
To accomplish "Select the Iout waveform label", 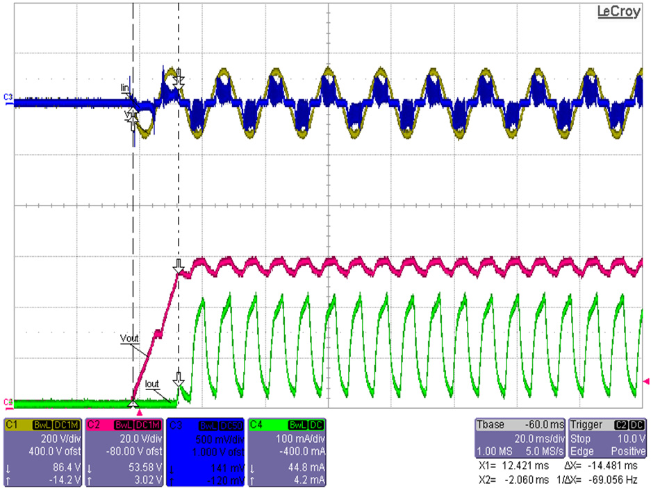I will point(152,382).
